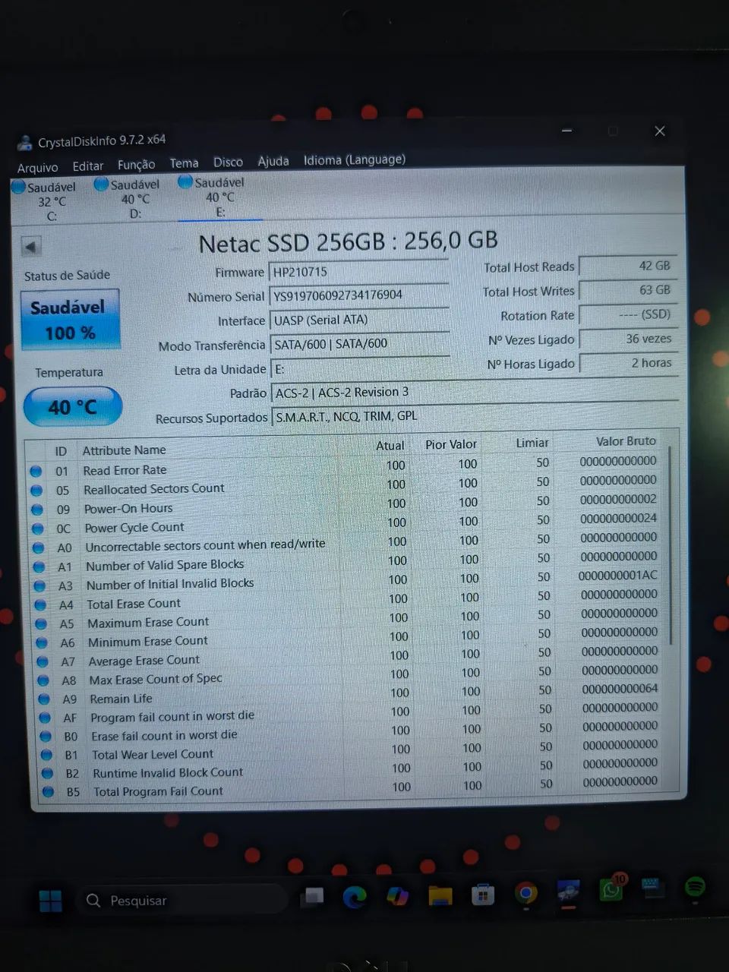Click the status circle of Remain Life
729x972 pixels.
pos(45,699)
